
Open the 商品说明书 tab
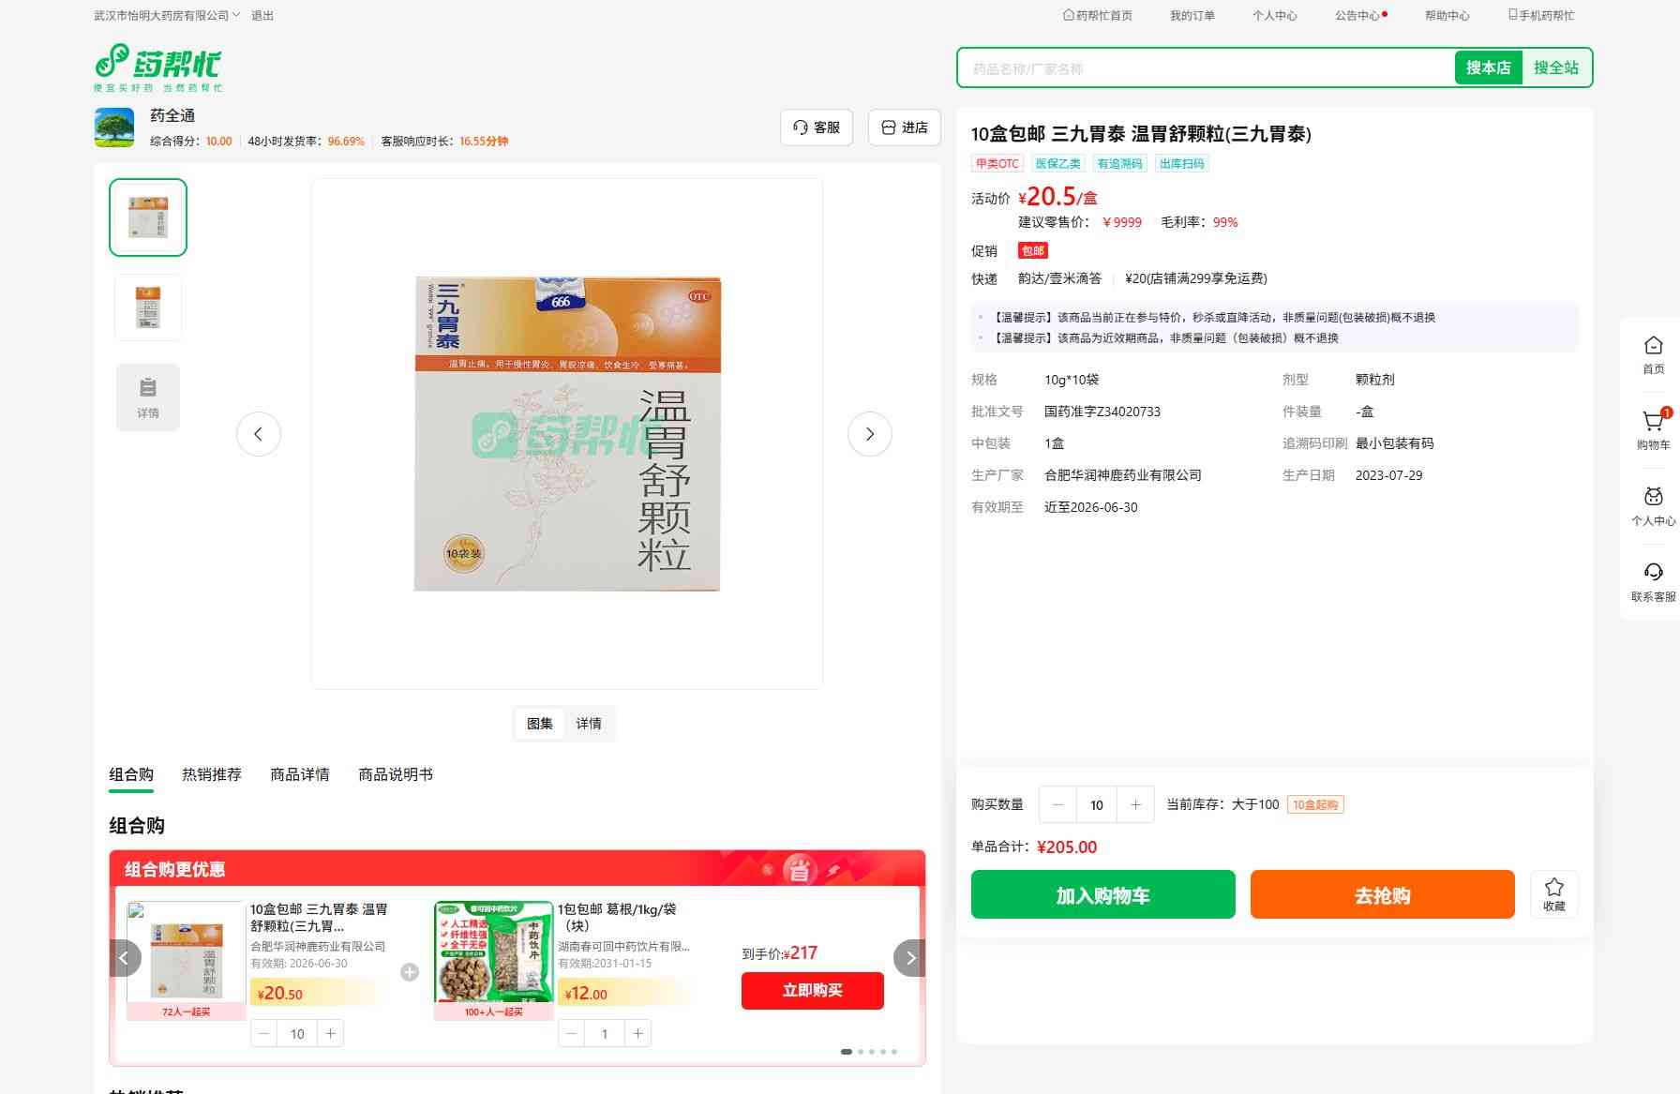point(395,774)
